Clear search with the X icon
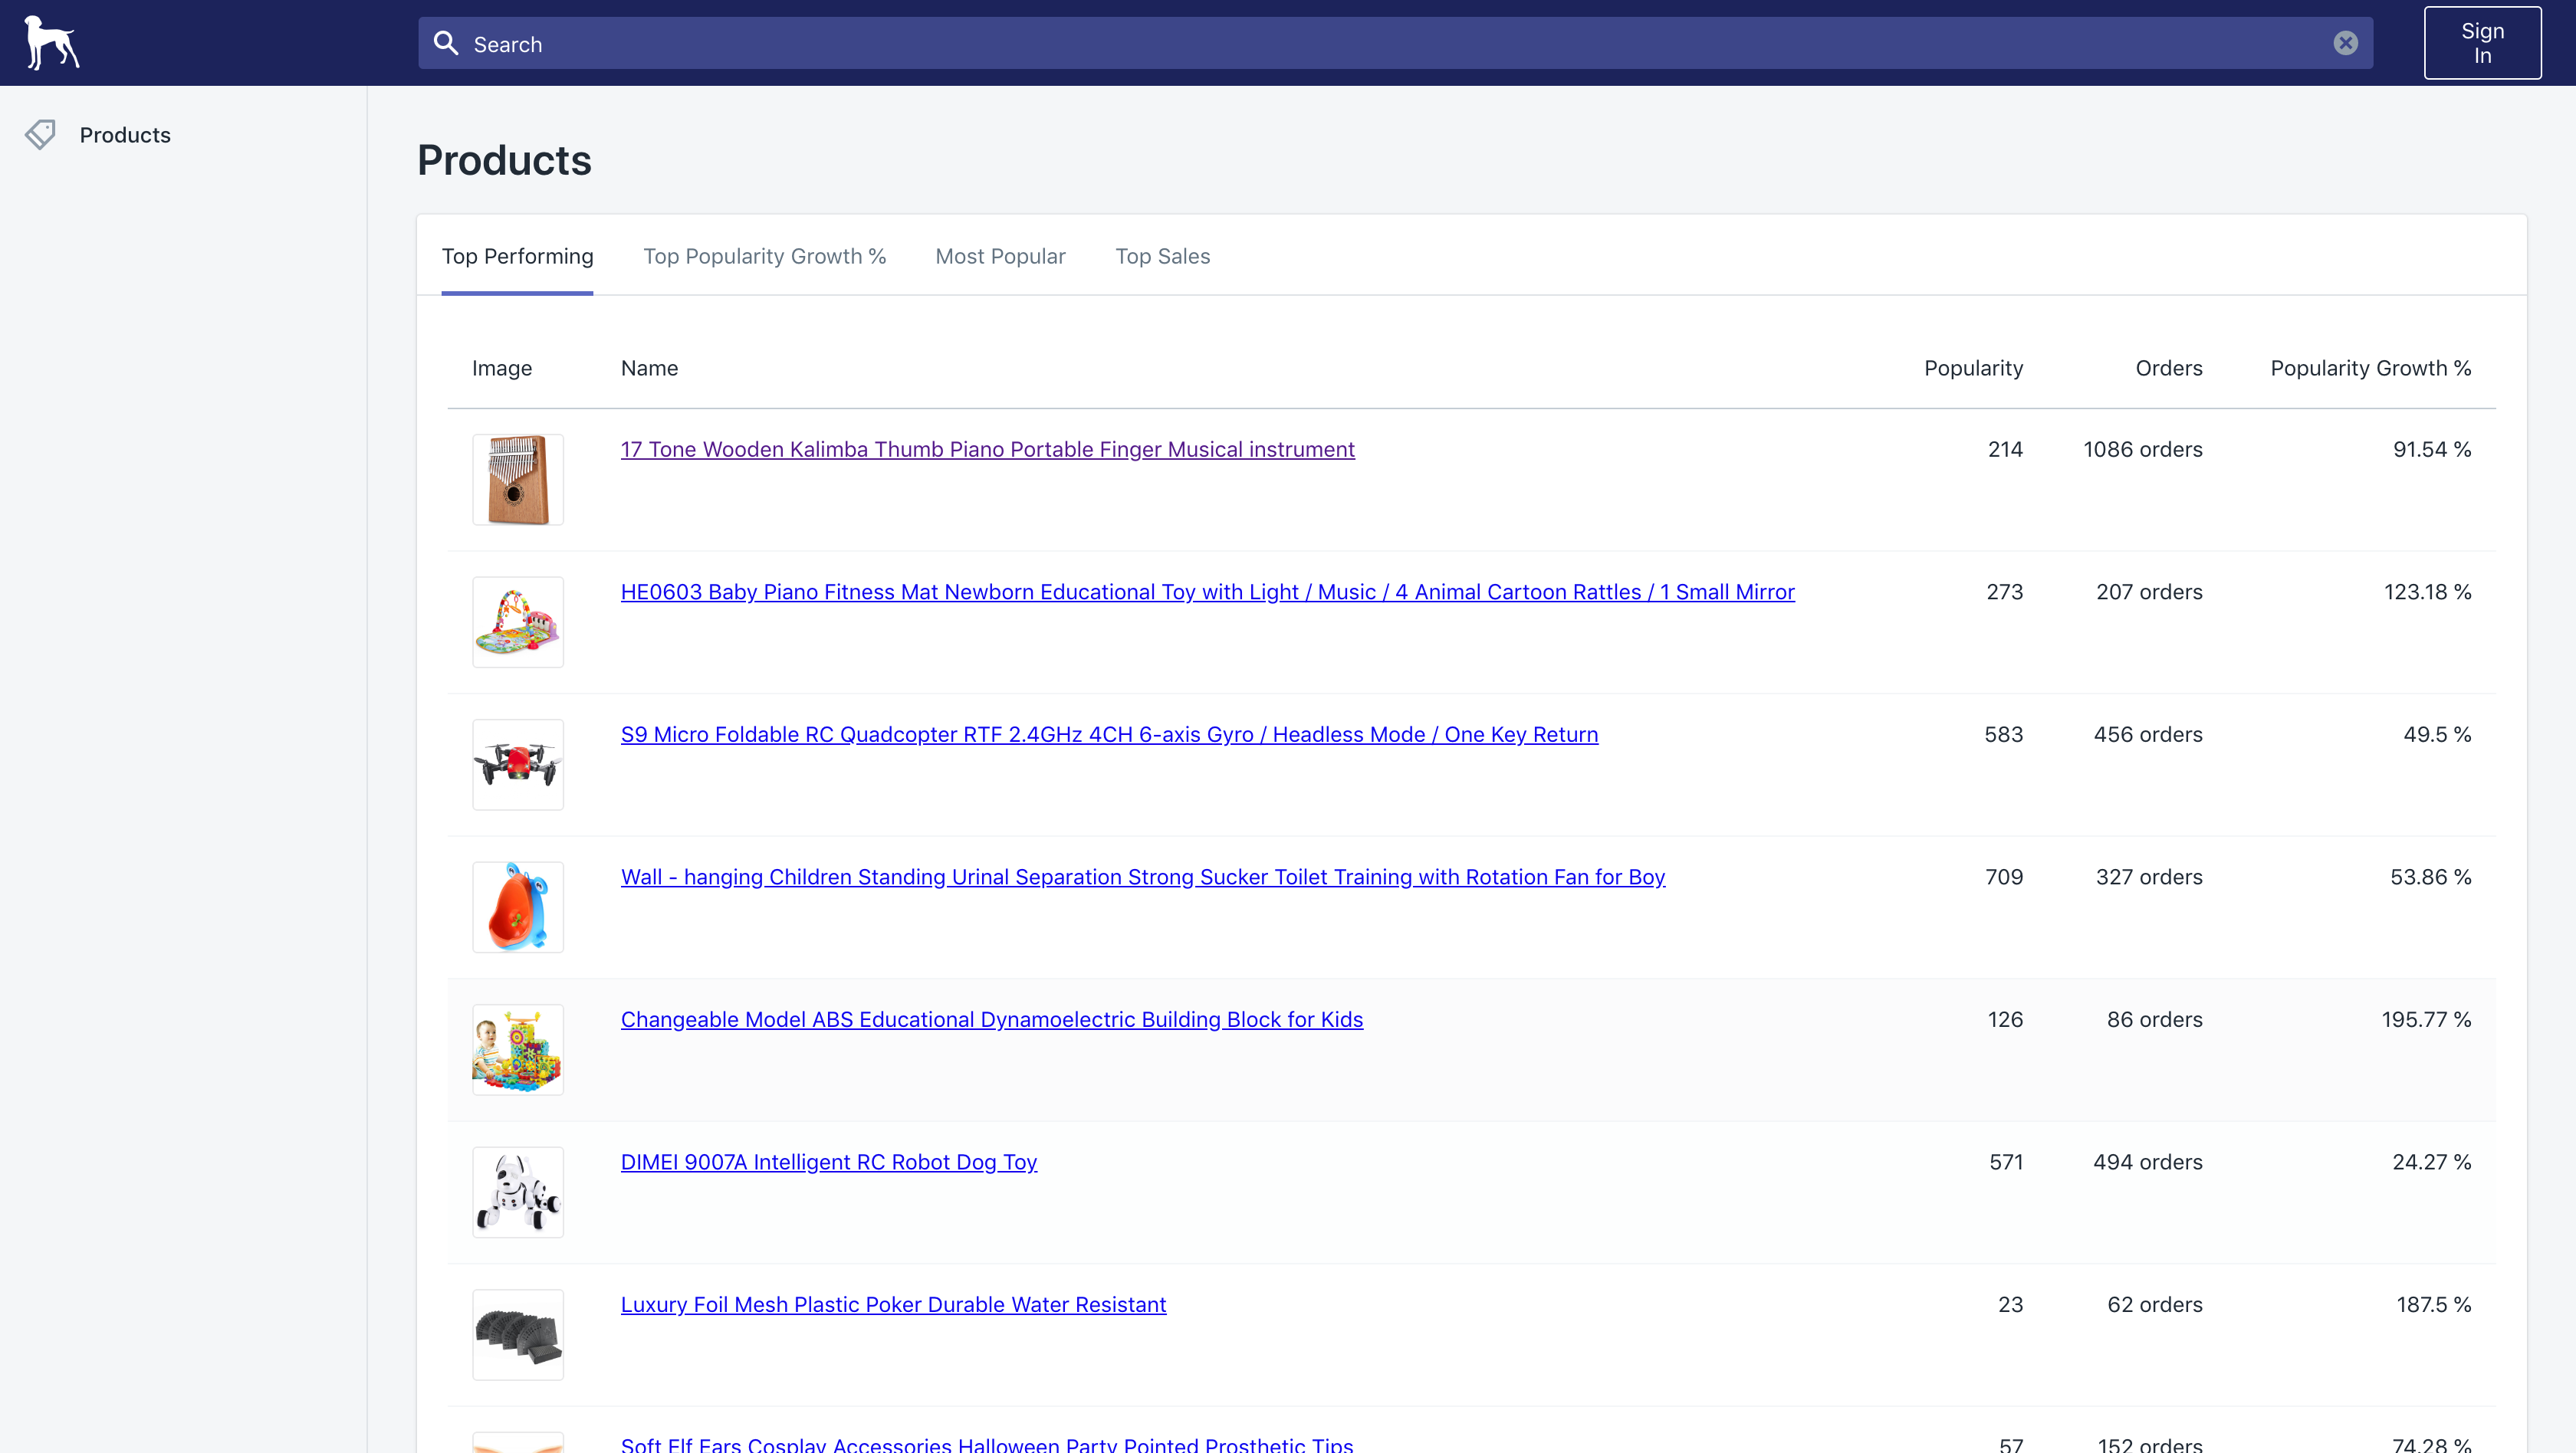Screen dimensions: 2576x1453 click(x=2345, y=43)
